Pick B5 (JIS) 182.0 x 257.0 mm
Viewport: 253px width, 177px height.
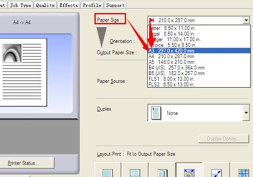pyautogui.click(x=199, y=73)
